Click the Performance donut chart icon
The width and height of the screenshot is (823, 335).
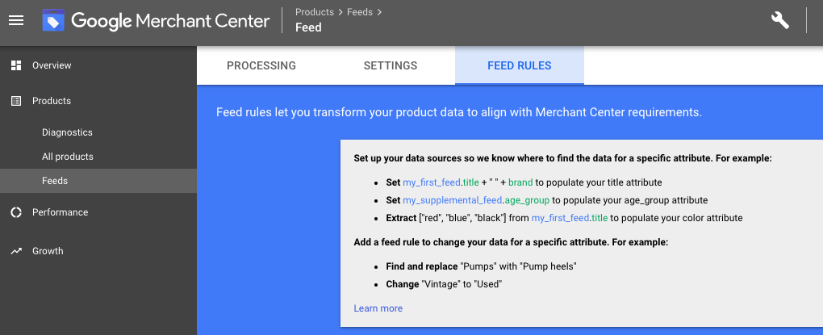pyautogui.click(x=16, y=212)
